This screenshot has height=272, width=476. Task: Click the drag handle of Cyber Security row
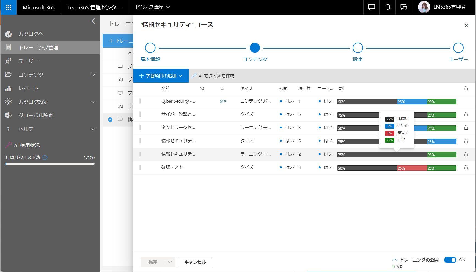[x=140, y=101]
